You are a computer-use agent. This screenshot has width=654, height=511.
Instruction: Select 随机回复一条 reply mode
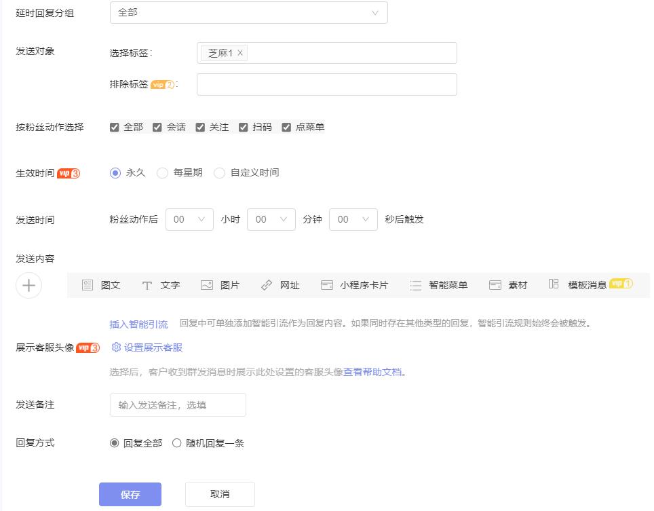pyautogui.click(x=176, y=442)
